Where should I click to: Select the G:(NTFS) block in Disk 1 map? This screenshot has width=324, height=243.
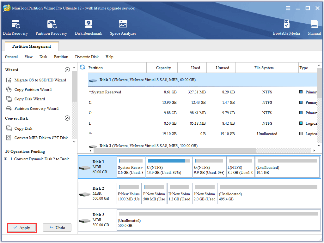[x=209, y=167]
